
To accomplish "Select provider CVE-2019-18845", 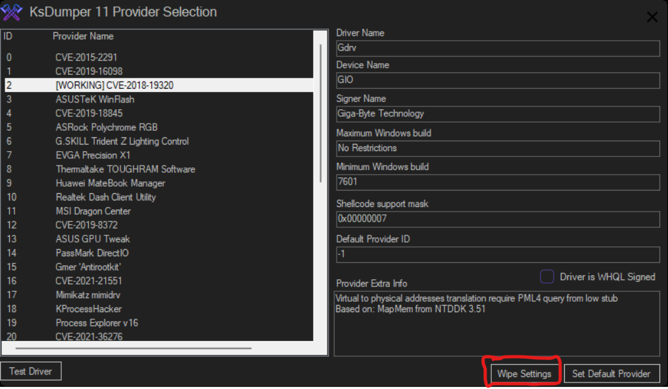I will (x=159, y=113).
